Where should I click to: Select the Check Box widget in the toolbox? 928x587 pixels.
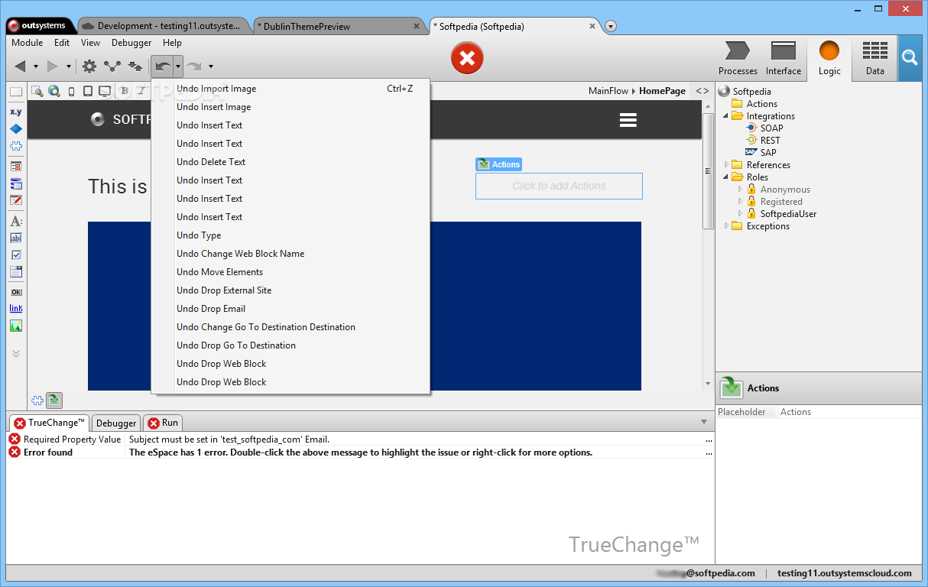click(16, 255)
